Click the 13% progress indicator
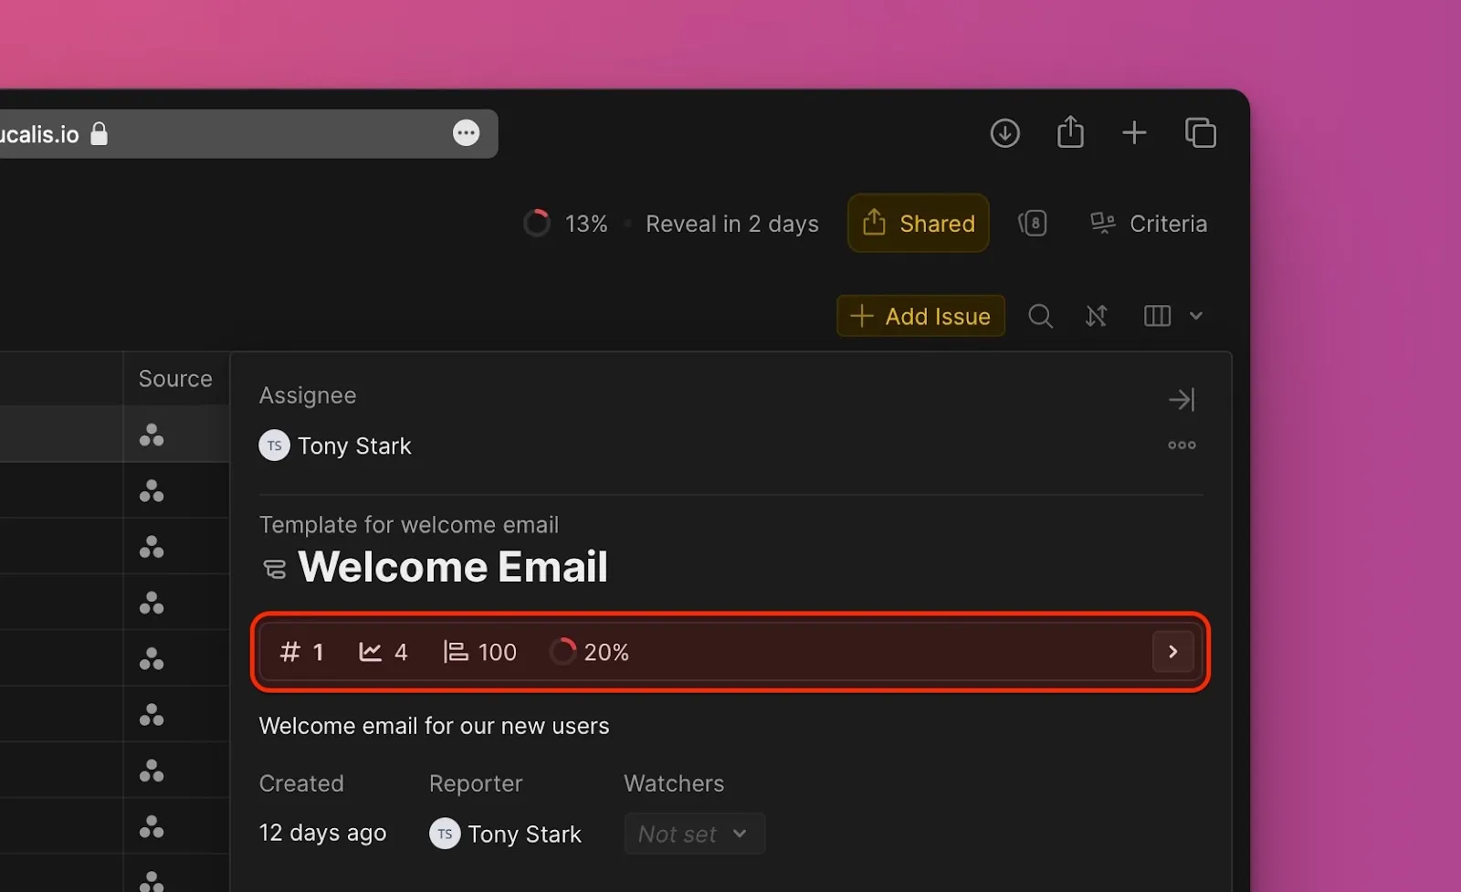Viewport: 1461px width, 892px height. point(565,224)
